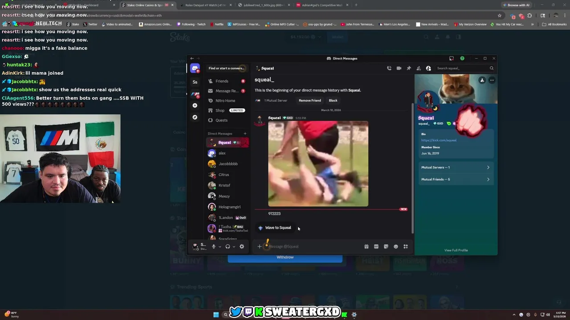
Task: Open profile more options ellipsis
Action: (x=492, y=80)
